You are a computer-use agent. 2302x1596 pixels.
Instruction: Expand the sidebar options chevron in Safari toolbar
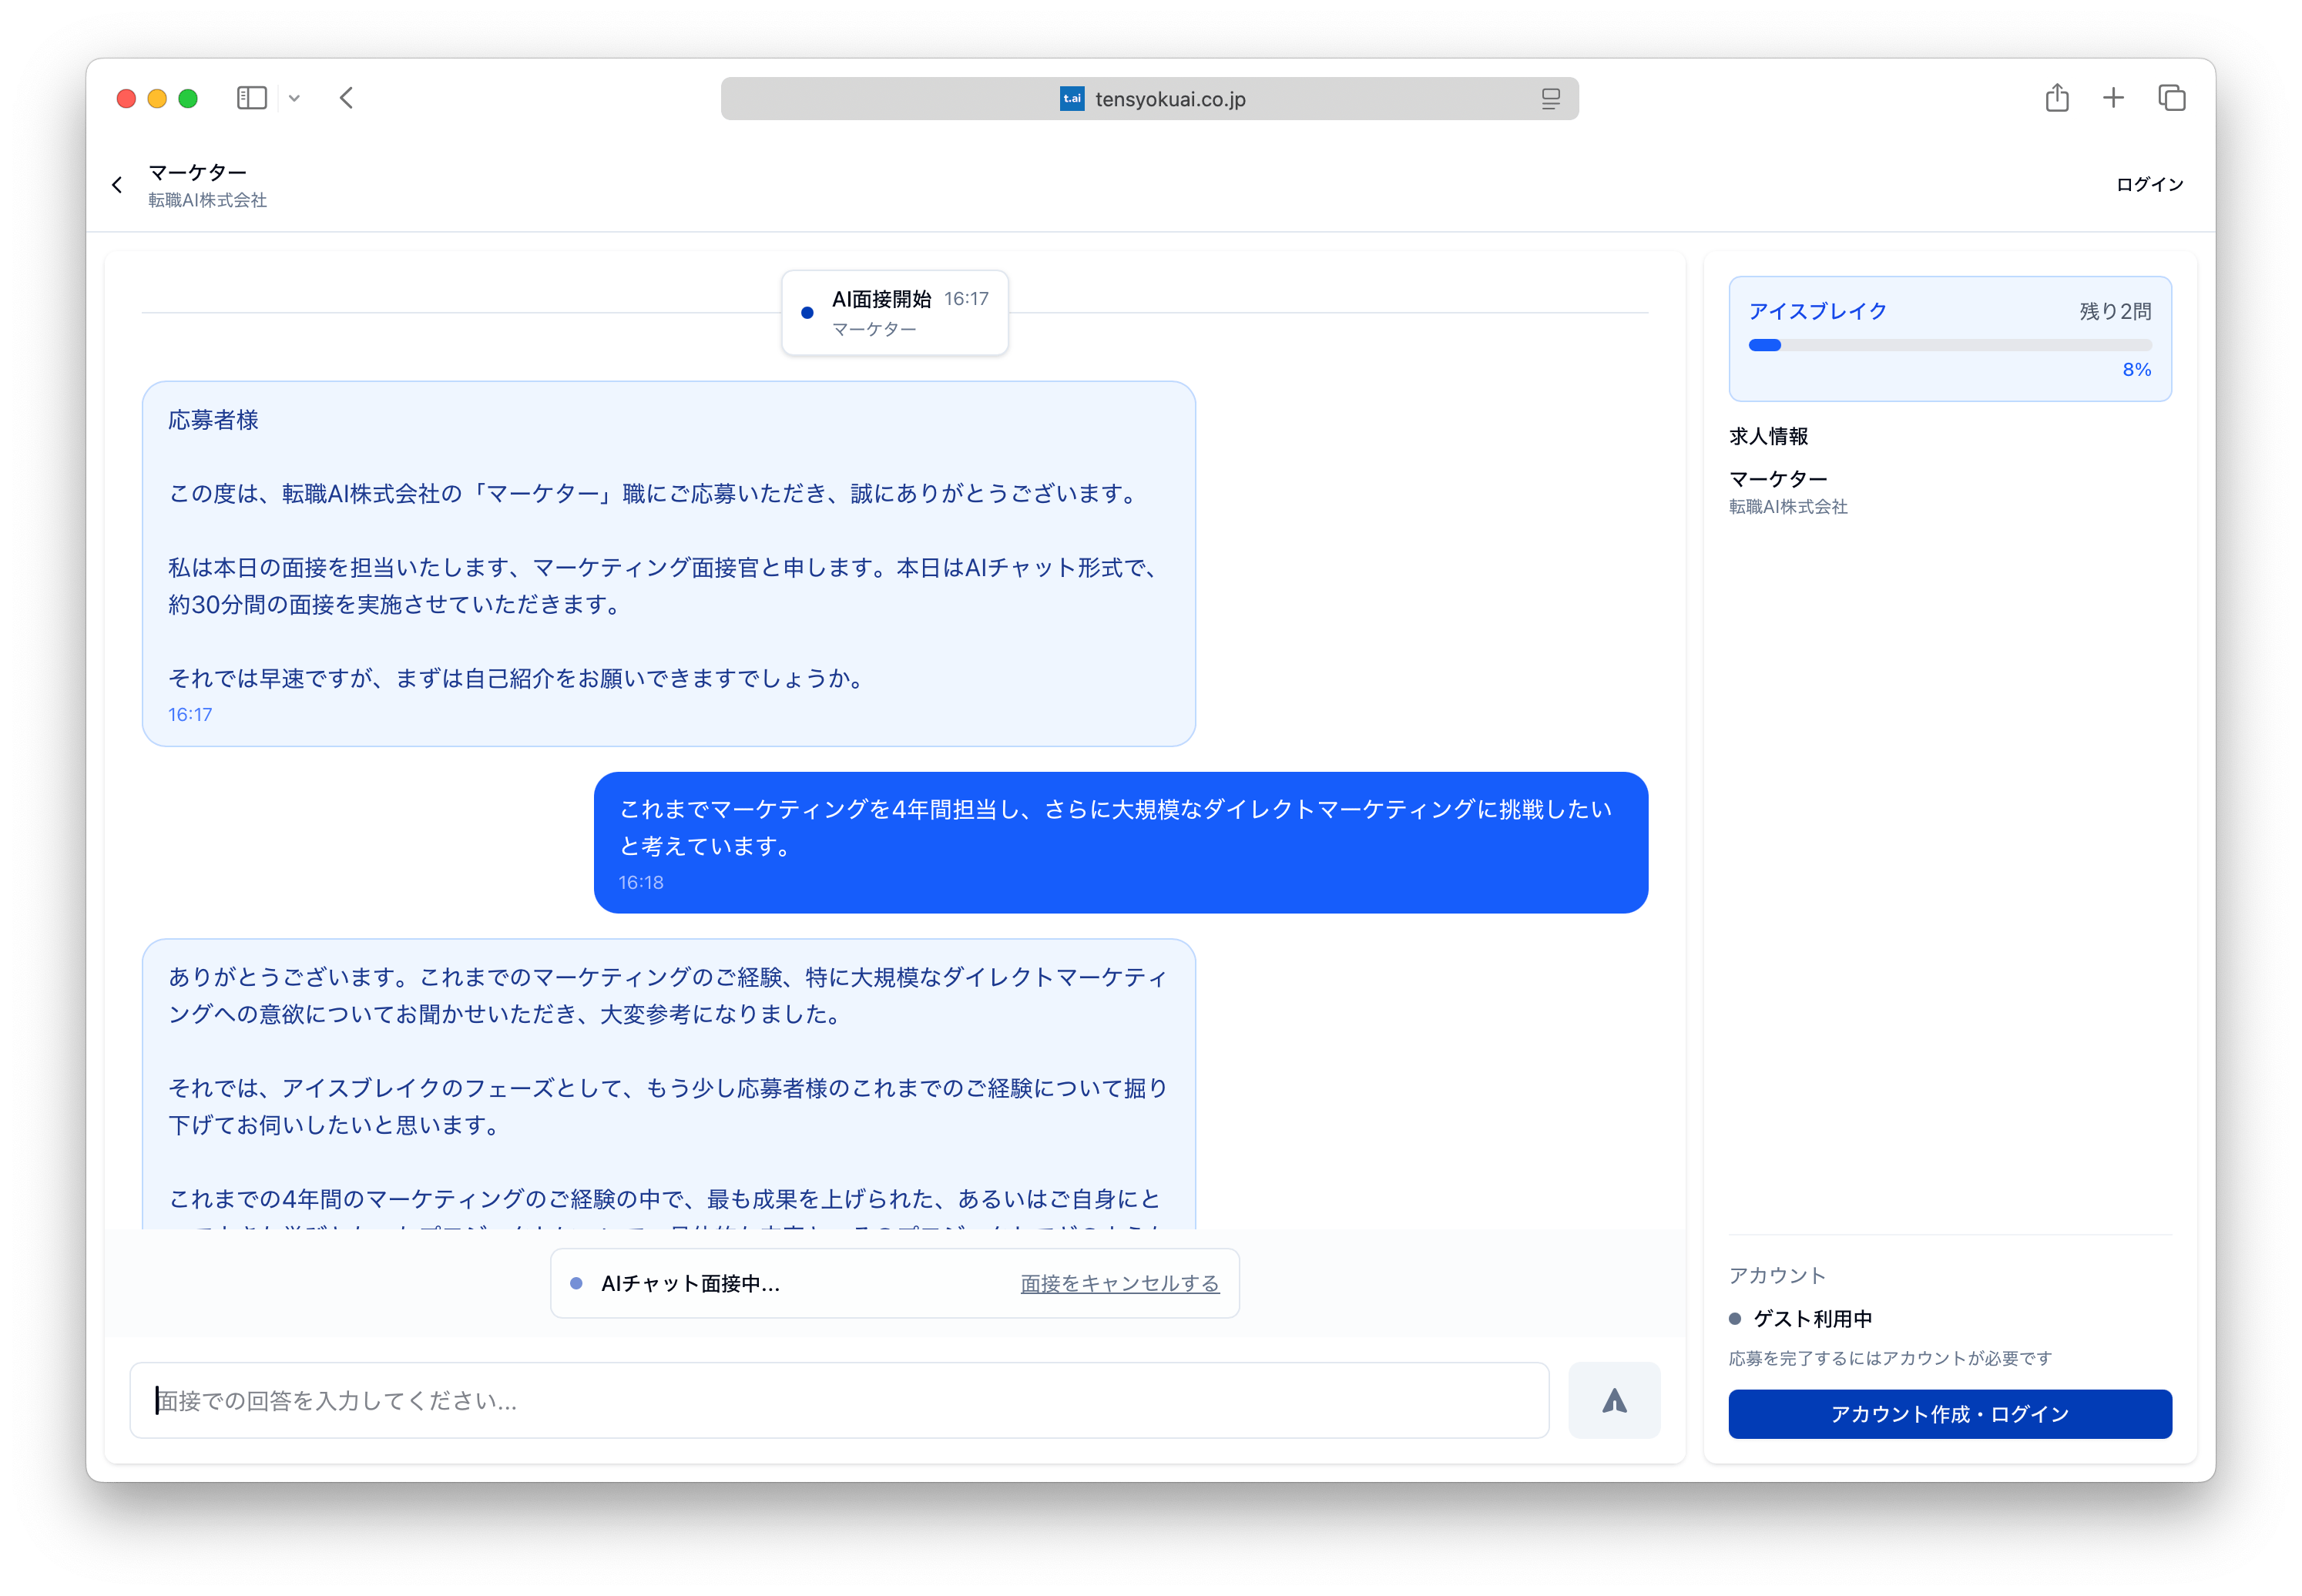294,98
